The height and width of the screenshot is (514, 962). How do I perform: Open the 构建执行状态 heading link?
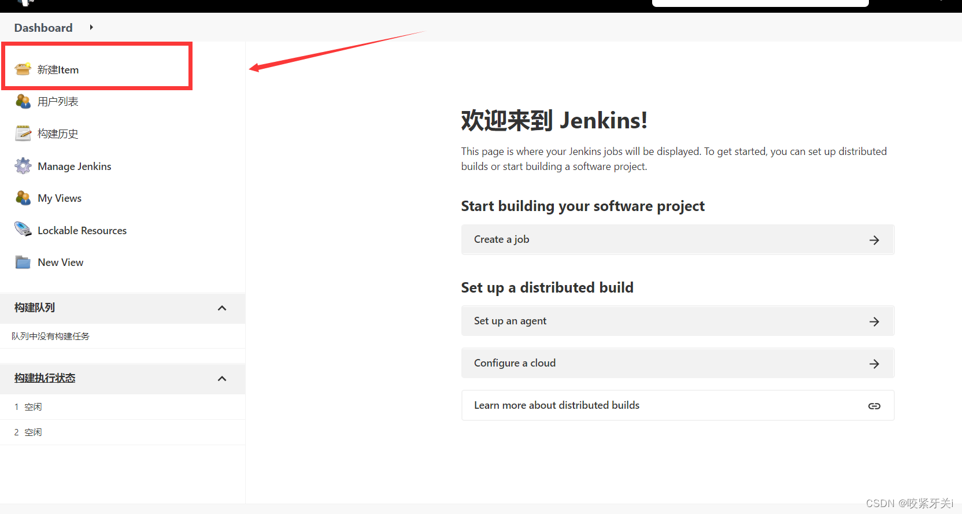45,378
